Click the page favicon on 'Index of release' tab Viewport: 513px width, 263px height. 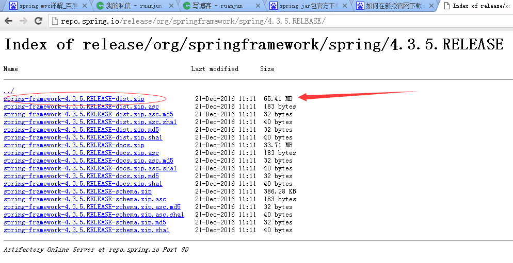point(446,6)
